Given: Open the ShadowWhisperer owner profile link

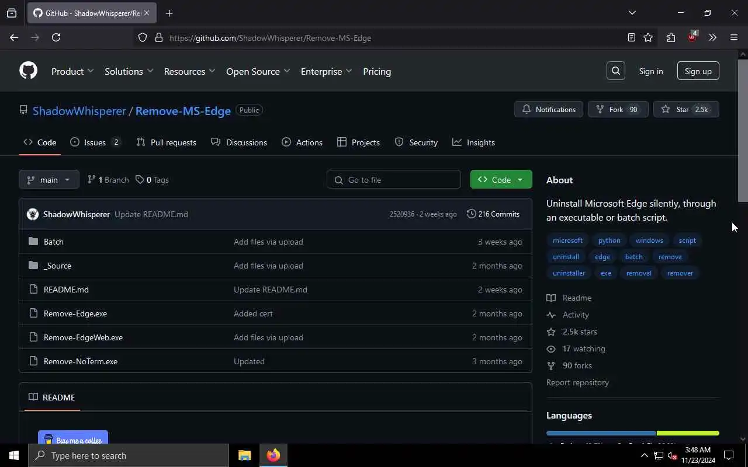Looking at the screenshot, I should tap(79, 111).
